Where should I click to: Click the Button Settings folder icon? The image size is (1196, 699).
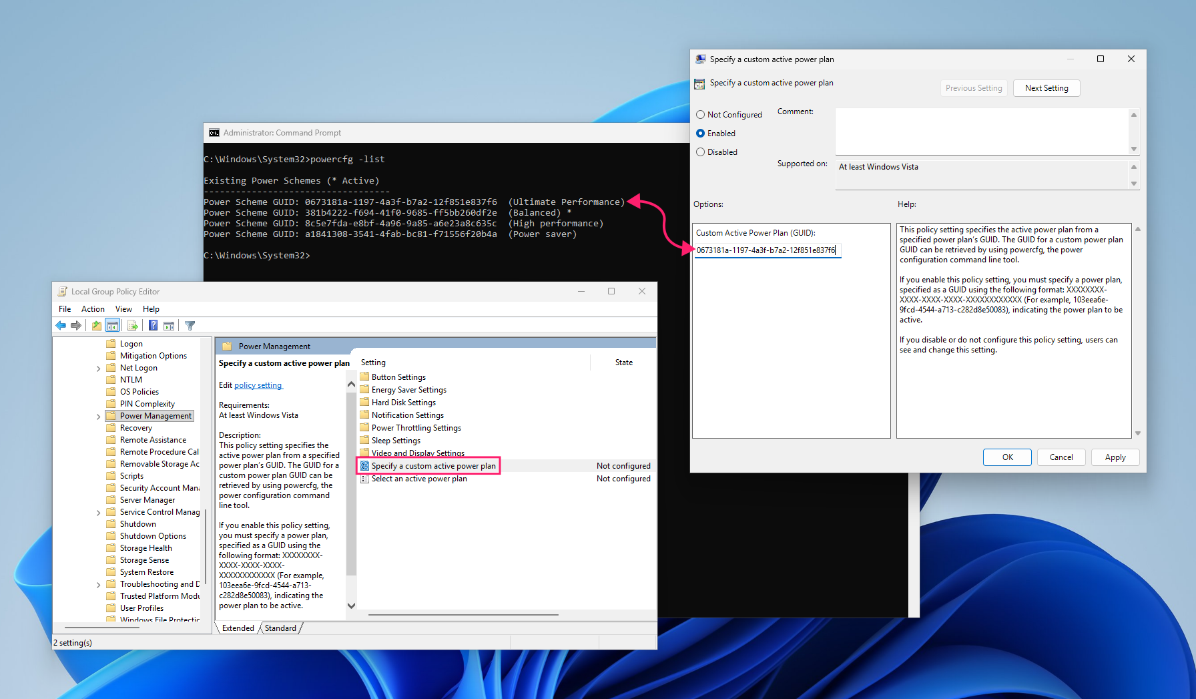pos(365,377)
